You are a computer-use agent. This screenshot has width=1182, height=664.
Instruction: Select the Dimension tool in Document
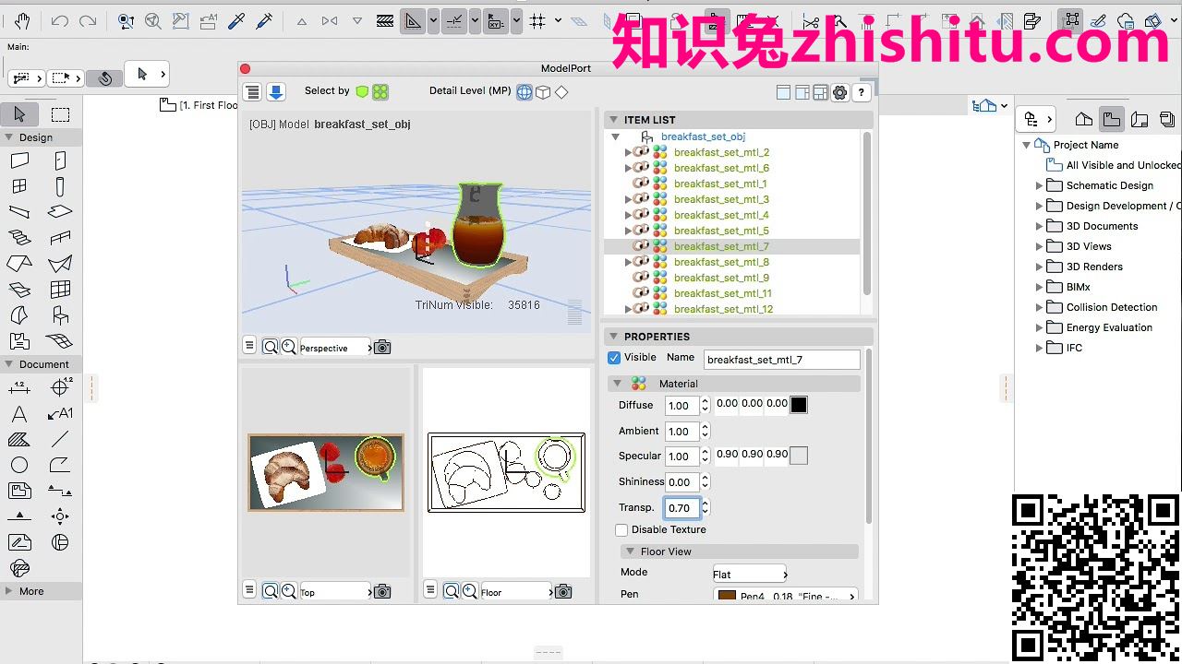(19, 387)
